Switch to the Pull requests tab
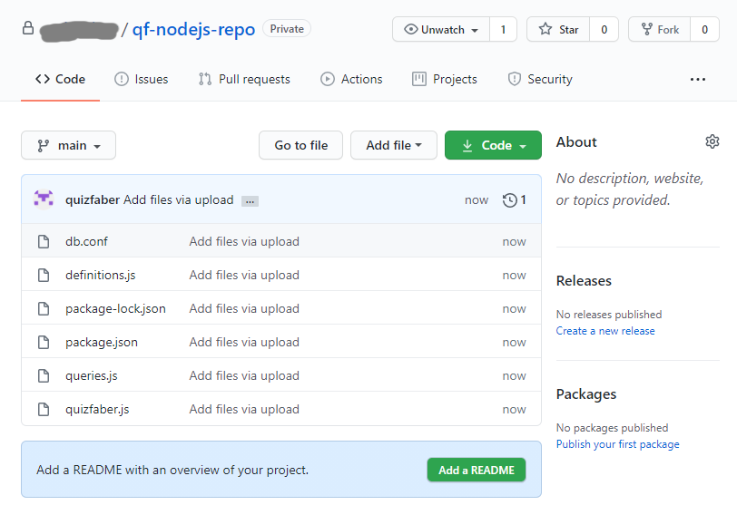Image resolution: width=737 pixels, height=505 pixels. pos(244,79)
